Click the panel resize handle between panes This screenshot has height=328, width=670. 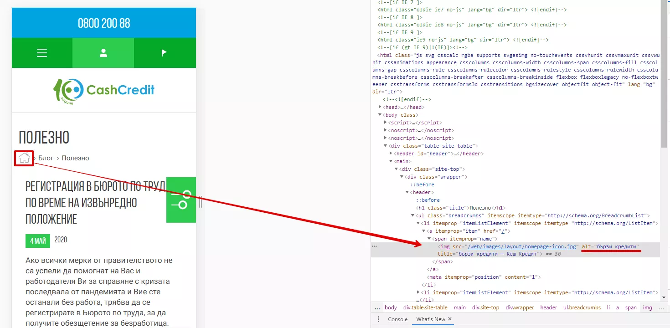pos(200,201)
